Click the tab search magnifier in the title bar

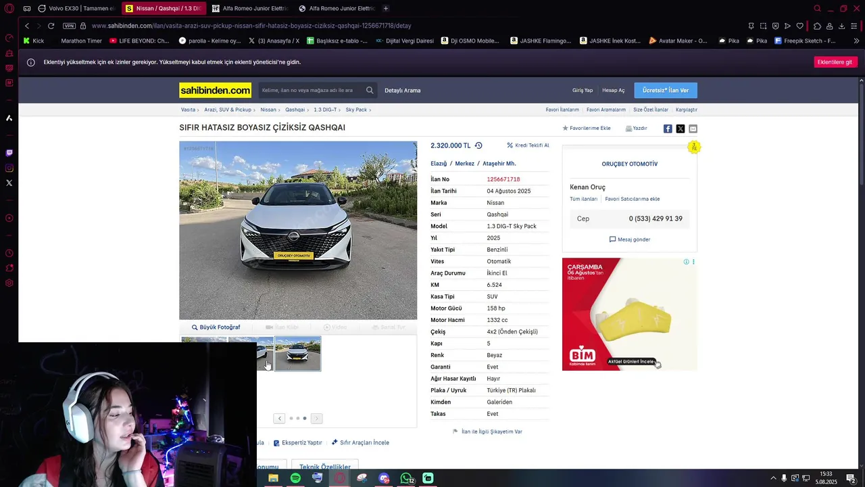tap(817, 8)
